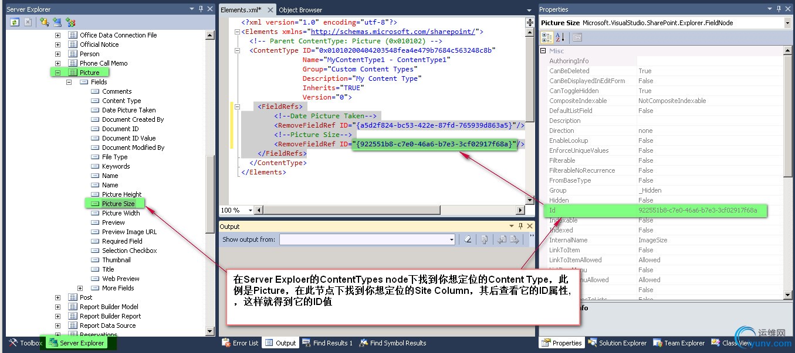Image resolution: width=795 pixels, height=353 pixels.
Task: Click the InternalName property value ImageSize
Action: [x=653, y=240]
